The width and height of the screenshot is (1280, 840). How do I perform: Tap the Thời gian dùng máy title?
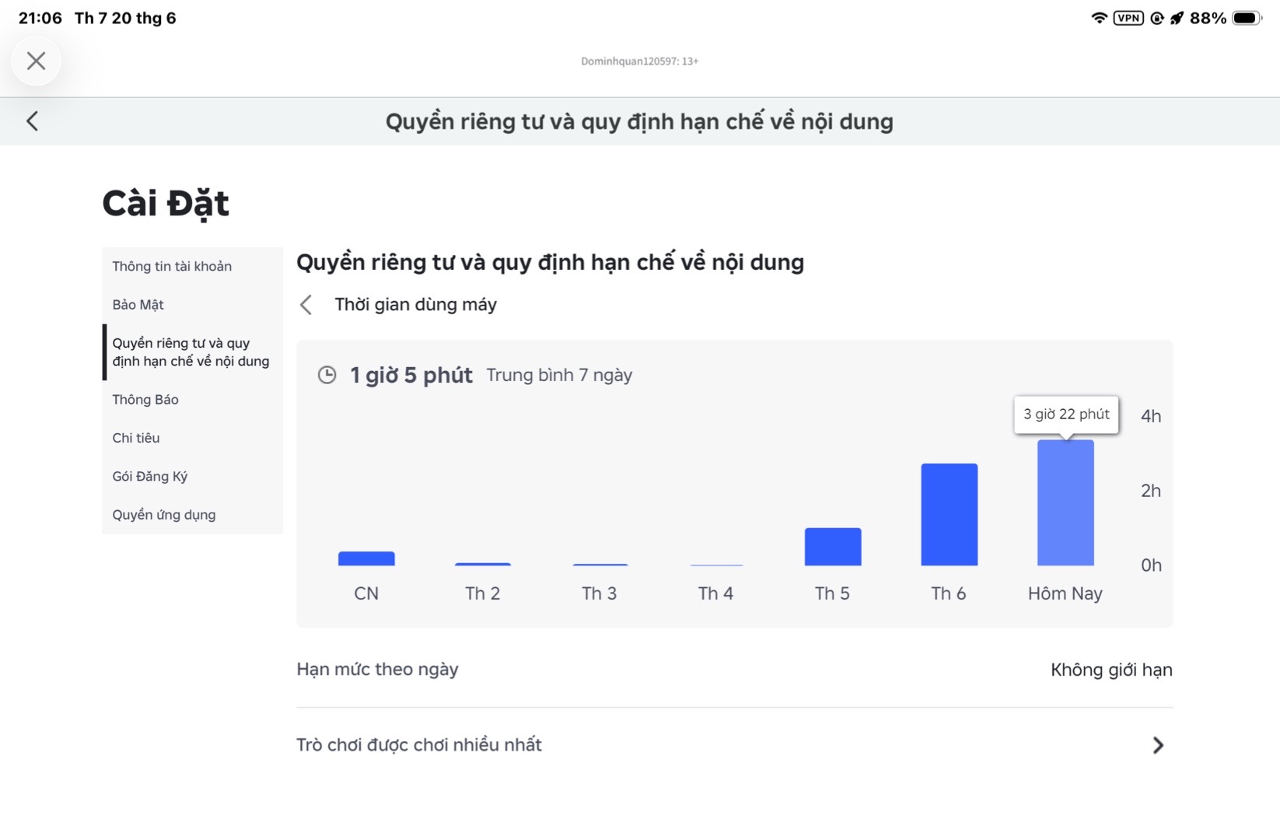[415, 305]
